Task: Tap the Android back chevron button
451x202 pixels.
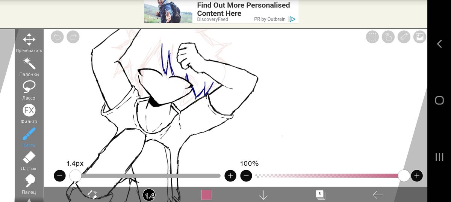Action: [x=439, y=44]
